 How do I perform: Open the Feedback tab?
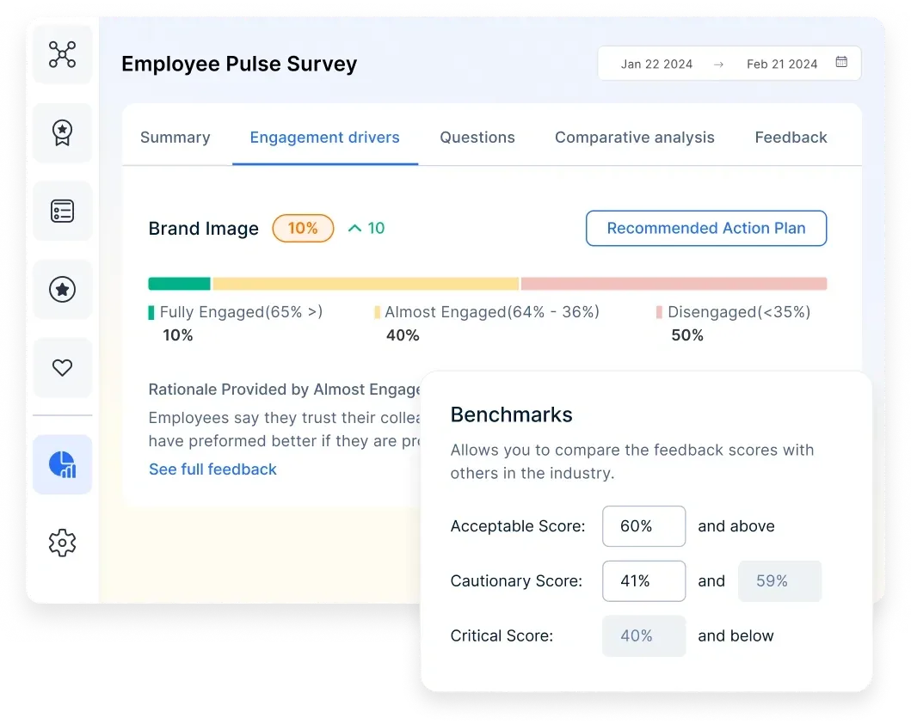click(x=791, y=138)
